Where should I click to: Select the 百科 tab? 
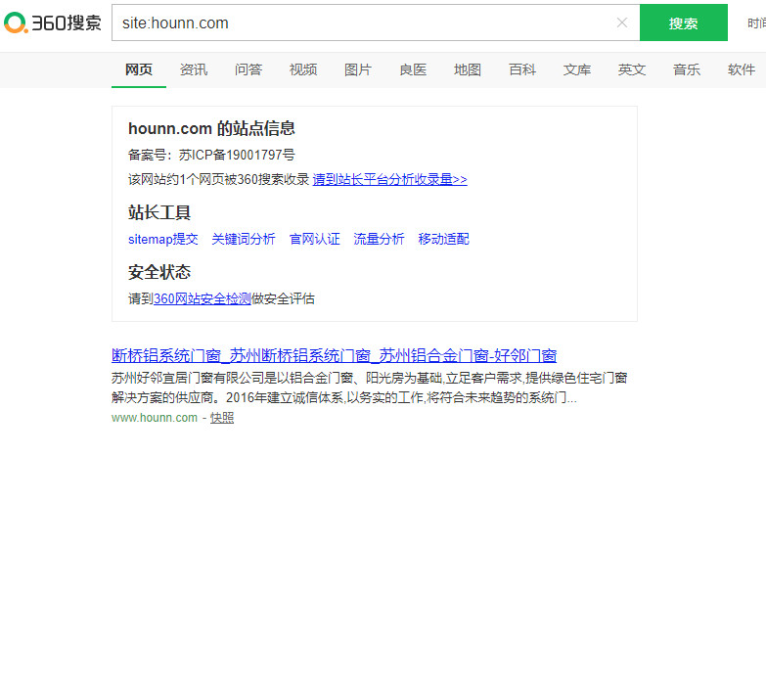[522, 69]
